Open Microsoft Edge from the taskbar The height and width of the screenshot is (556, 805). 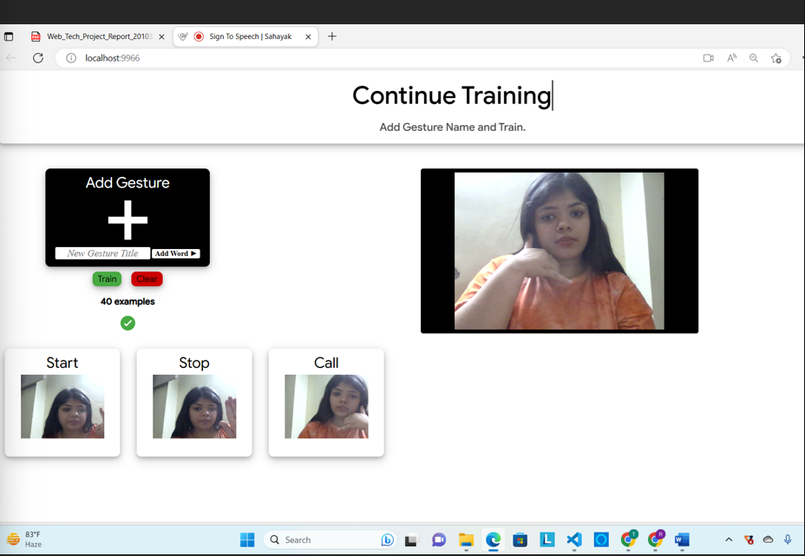(x=494, y=540)
